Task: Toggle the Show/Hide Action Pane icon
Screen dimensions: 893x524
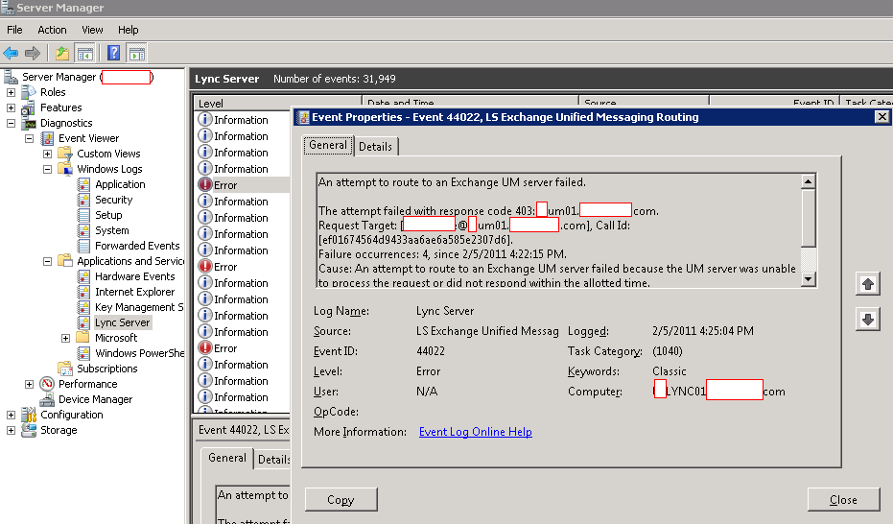Action: [136, 54]
